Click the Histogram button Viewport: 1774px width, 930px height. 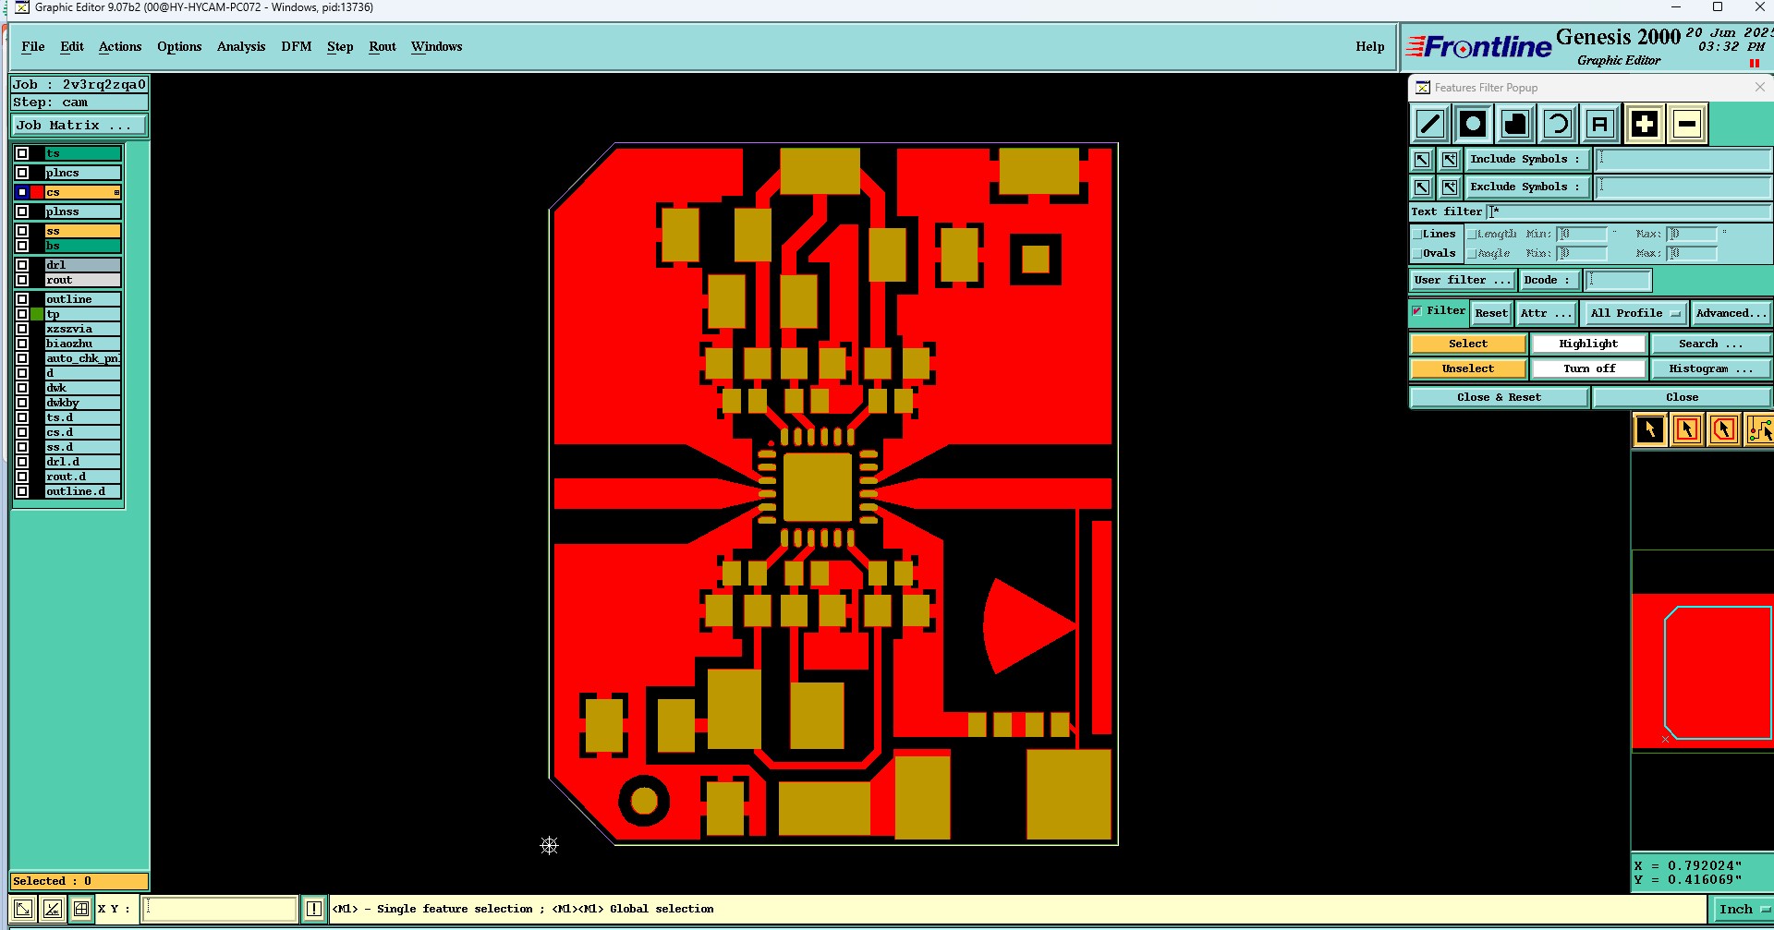point(1710,368)
